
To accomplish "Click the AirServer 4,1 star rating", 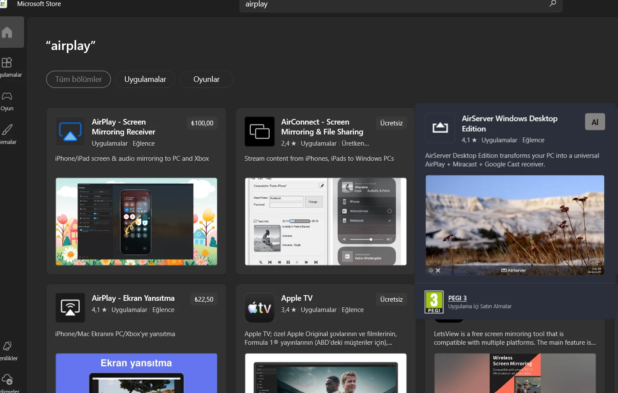I will coord(469,140).
